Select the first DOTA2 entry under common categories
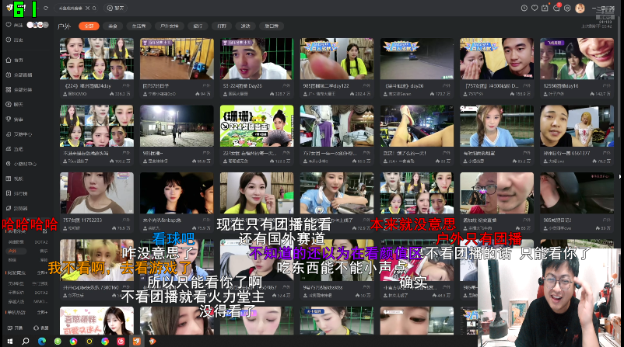The image size is (624, 347). click(x=41, y=241)
